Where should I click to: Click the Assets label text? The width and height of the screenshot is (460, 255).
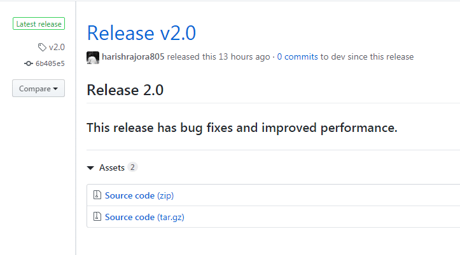pos(112,167)
